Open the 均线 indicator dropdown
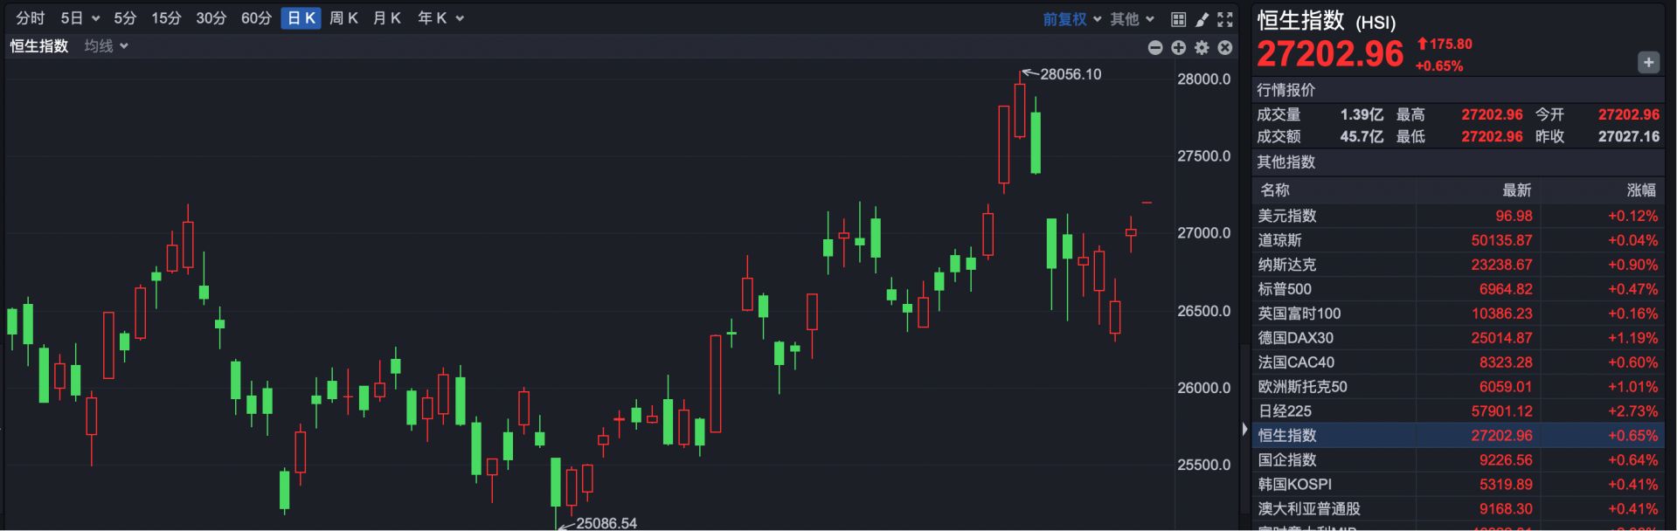 (x=107, y=46)
